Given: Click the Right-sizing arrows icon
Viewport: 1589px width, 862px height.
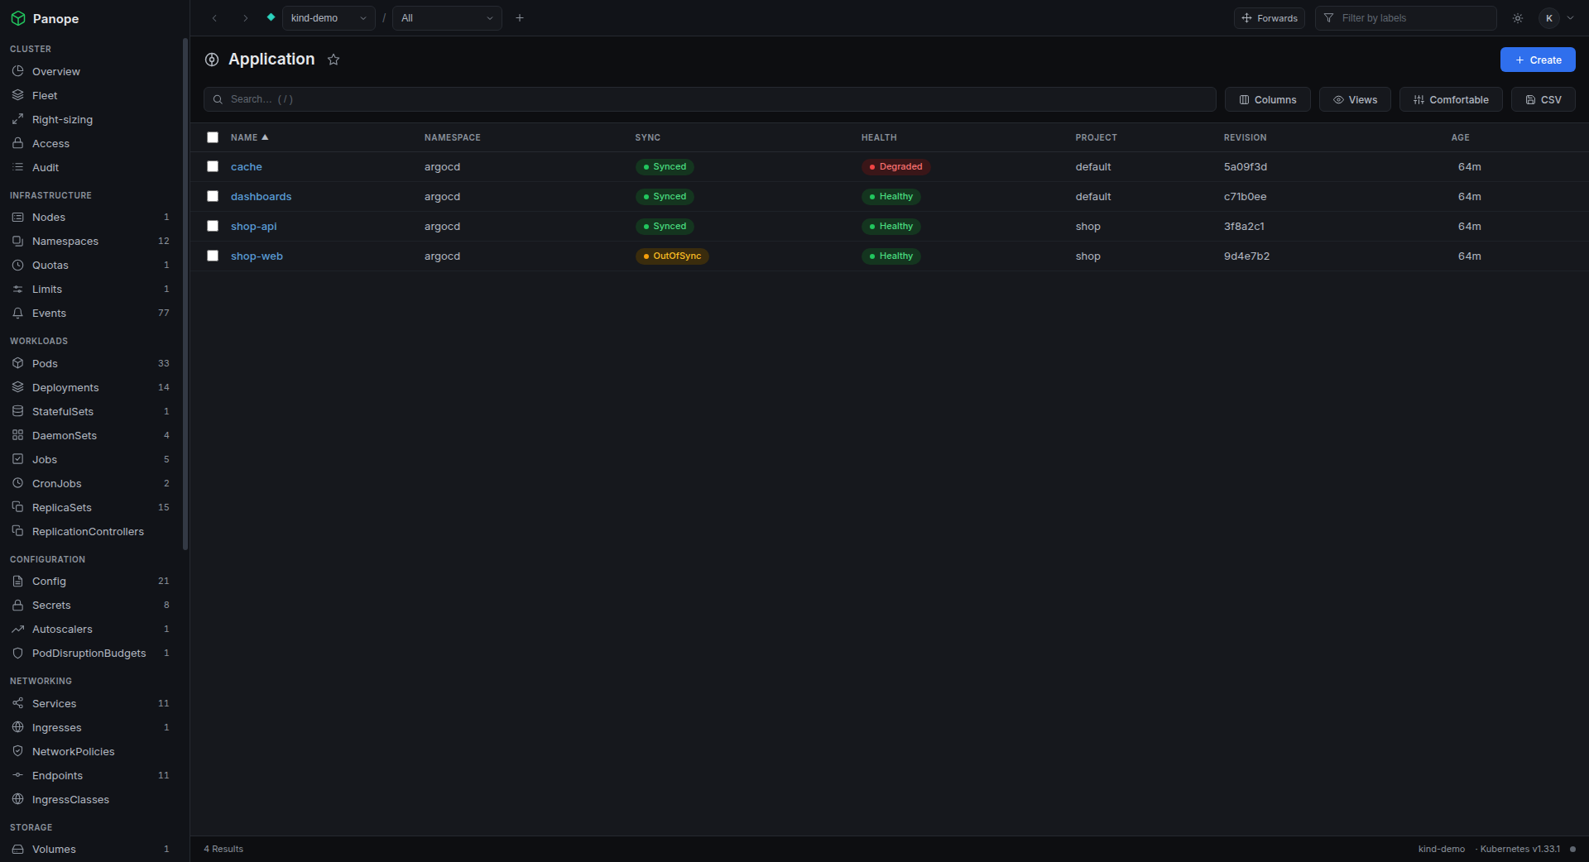Looking at the screenshot, I should (17, 119).
